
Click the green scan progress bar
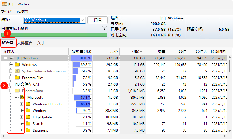(x=54, y=35)
